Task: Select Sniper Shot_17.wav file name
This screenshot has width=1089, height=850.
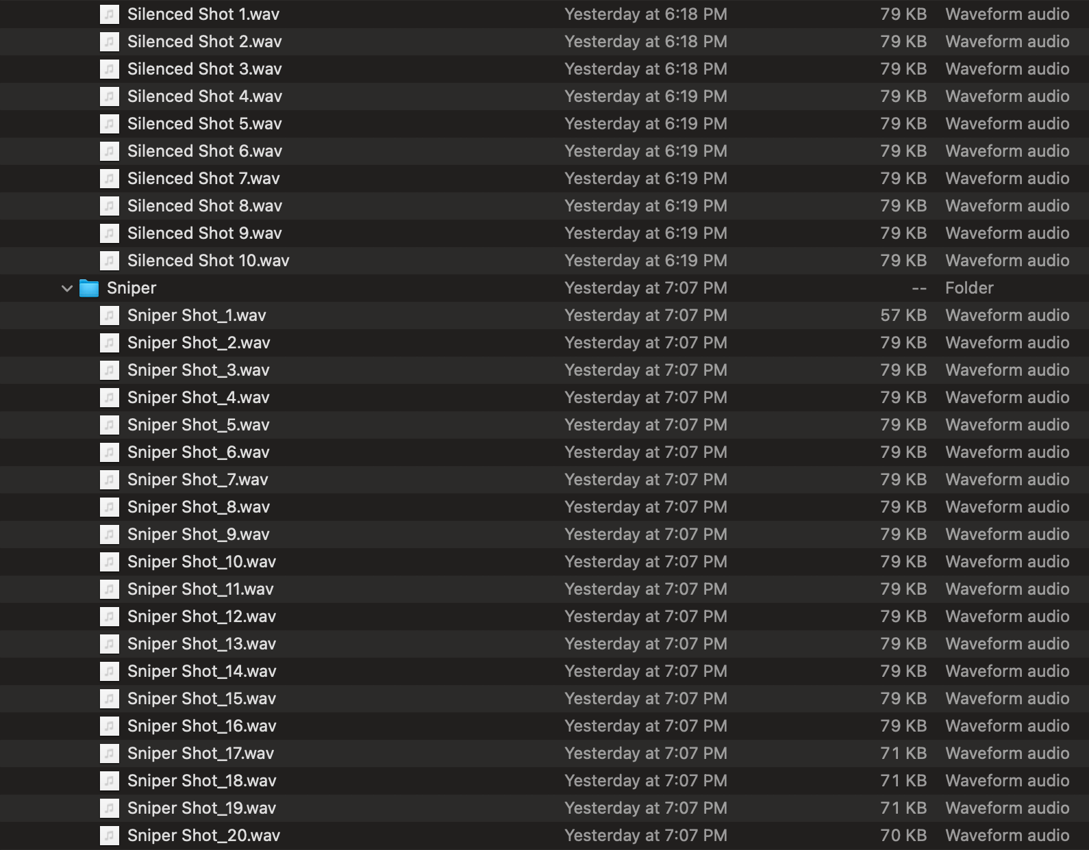Action: (200, 754)
